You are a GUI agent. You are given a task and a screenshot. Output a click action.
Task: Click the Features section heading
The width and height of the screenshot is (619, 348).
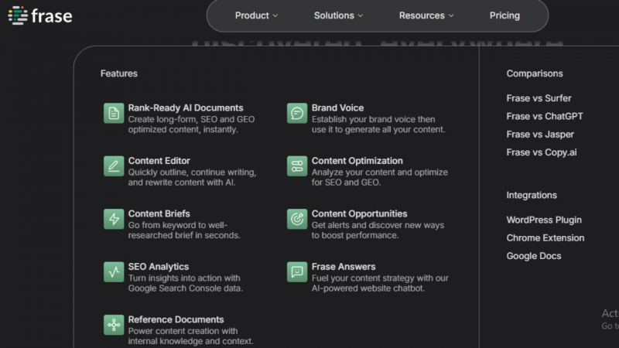click(119, 73)
